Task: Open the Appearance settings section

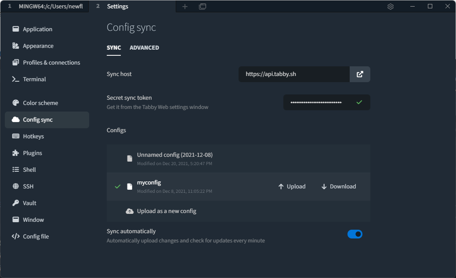Action: (x=47, y=46)
